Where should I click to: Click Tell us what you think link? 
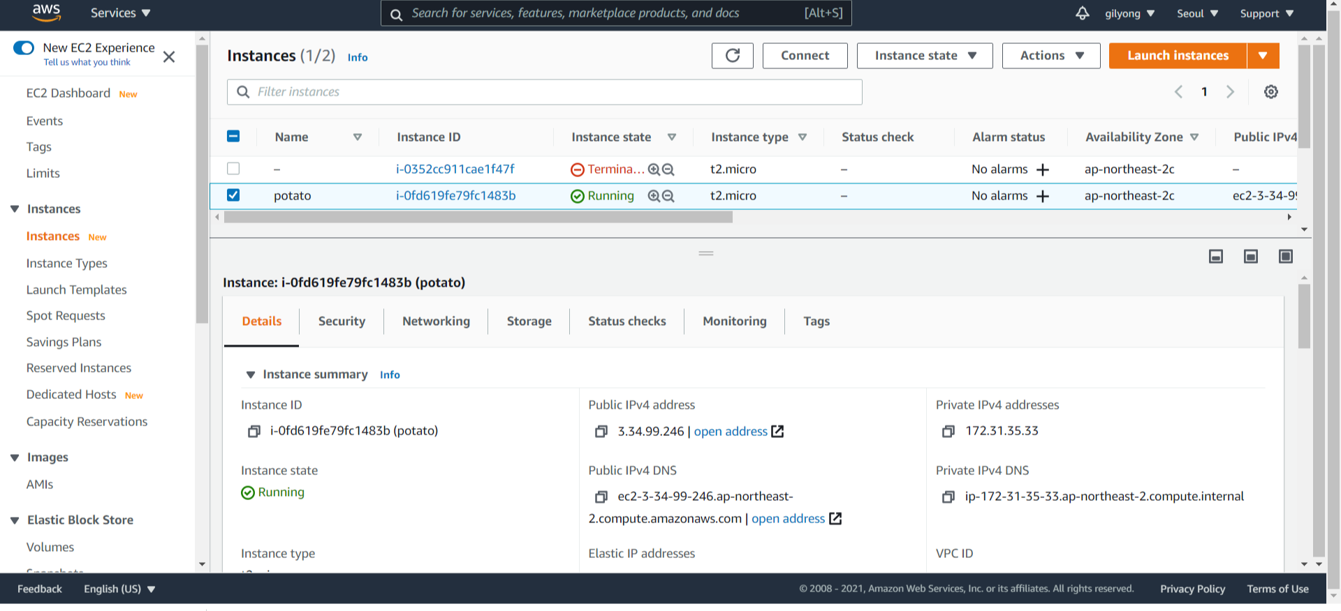pos(87,63)
